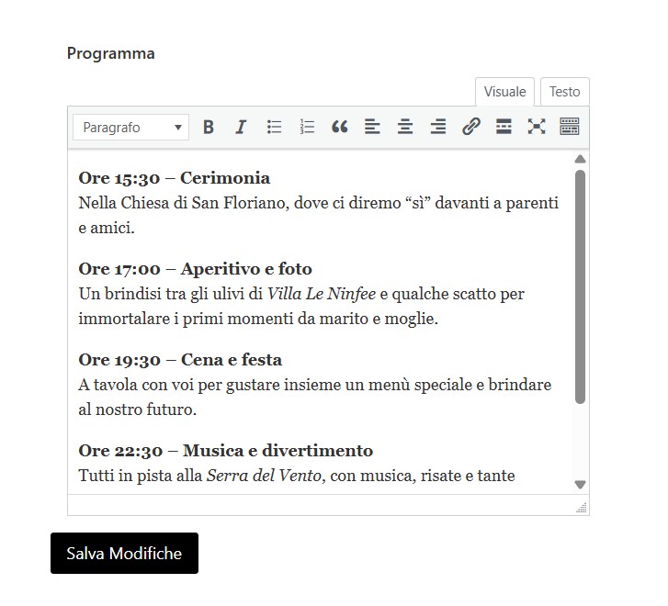The height and width of the screenshot is (606, 668).
Task: Open the Paragrafo format dropdown
Action: click(130, 128)
